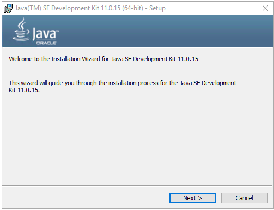274x210 pixels.
Task: Close the Setup window with X
Action: (265, 8)
